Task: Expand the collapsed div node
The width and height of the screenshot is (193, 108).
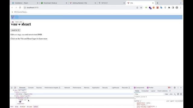Action: pyautogui.click(x=15, y=92)
